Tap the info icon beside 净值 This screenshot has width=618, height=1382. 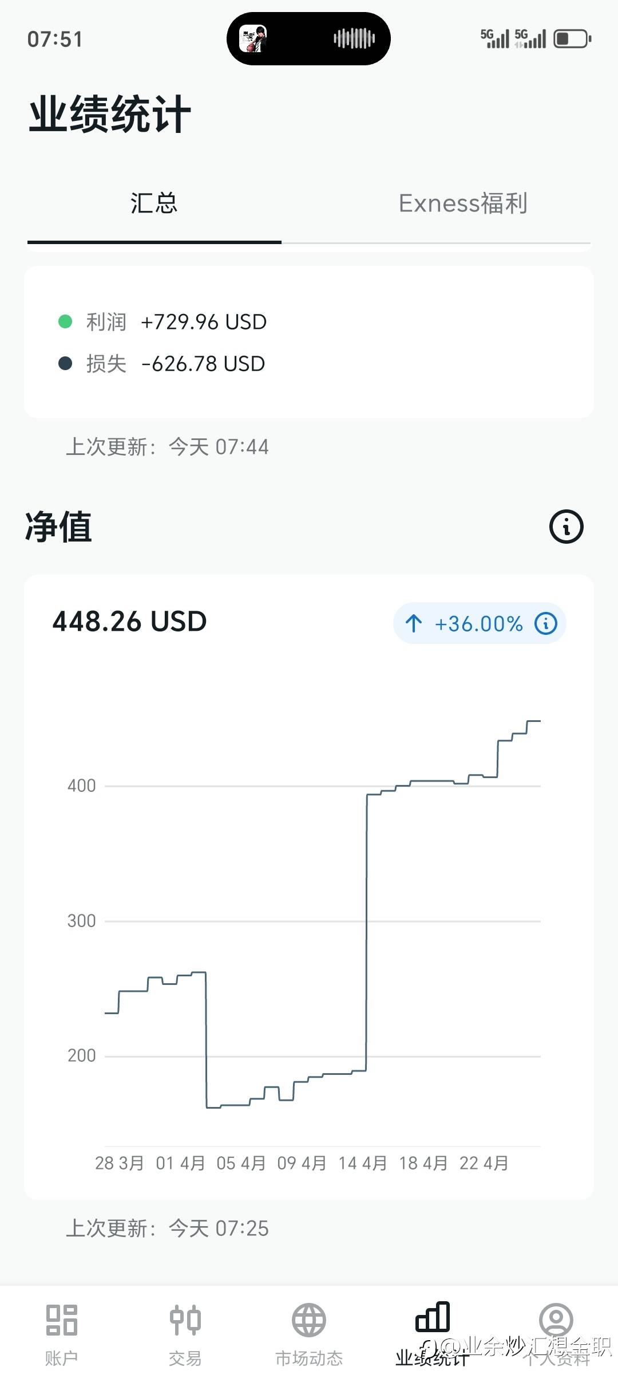pos(566,527)
